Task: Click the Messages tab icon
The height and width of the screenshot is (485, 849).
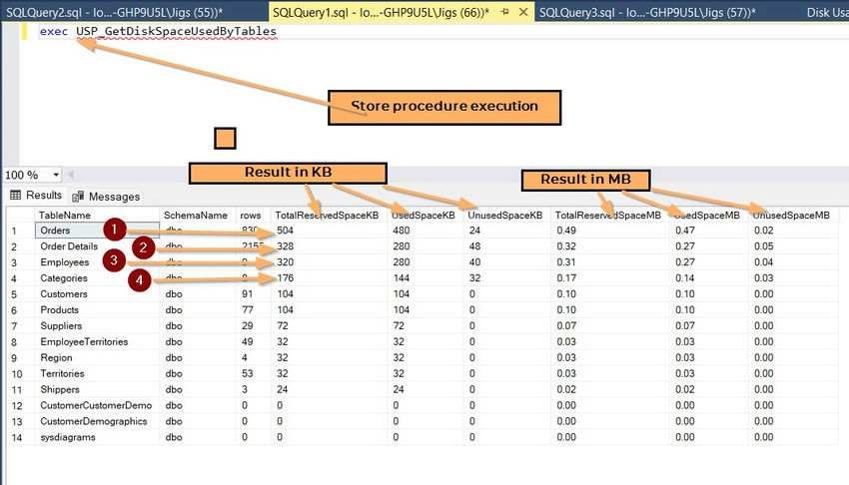Action: (x=78, y=197)
